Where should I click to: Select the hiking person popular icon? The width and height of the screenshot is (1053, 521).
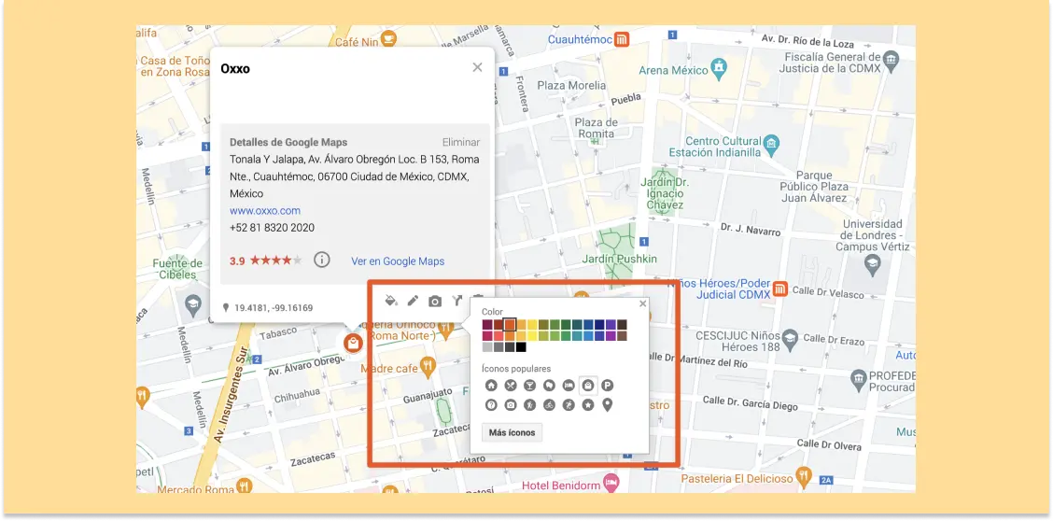tap(530, 405)
